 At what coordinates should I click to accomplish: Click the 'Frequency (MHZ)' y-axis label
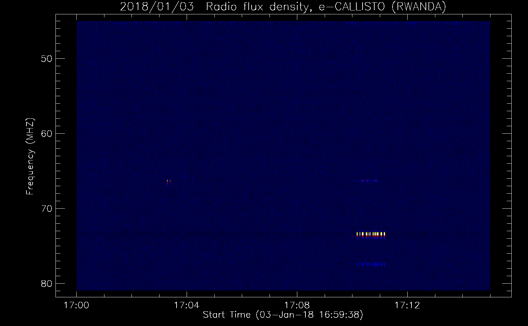pos(30,156)
